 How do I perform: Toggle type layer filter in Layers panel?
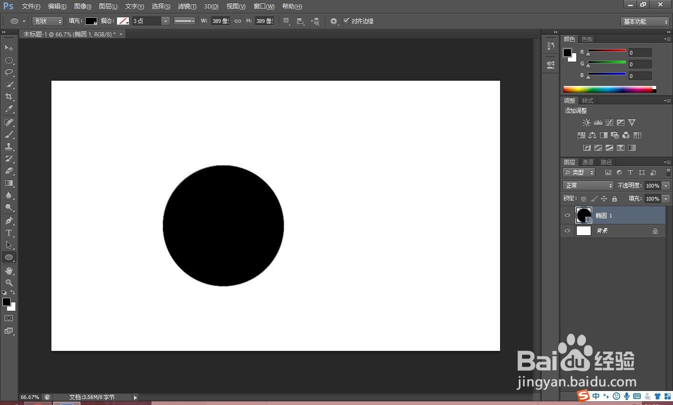[x=630, y=173]
